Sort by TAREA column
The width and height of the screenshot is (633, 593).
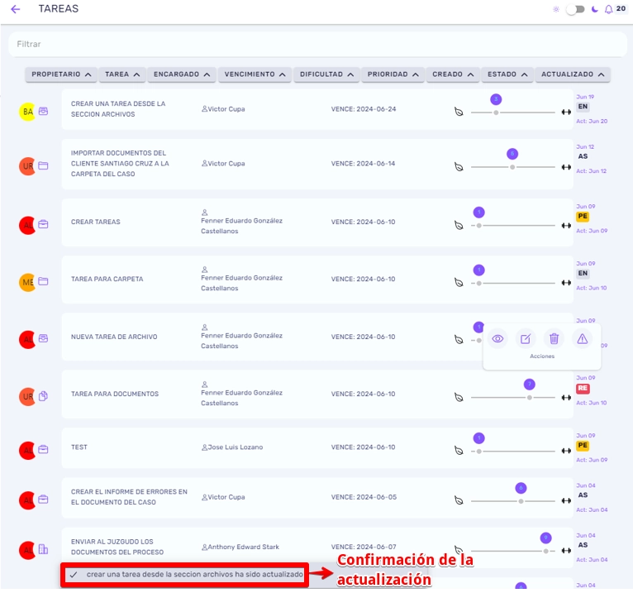point(122,74)
